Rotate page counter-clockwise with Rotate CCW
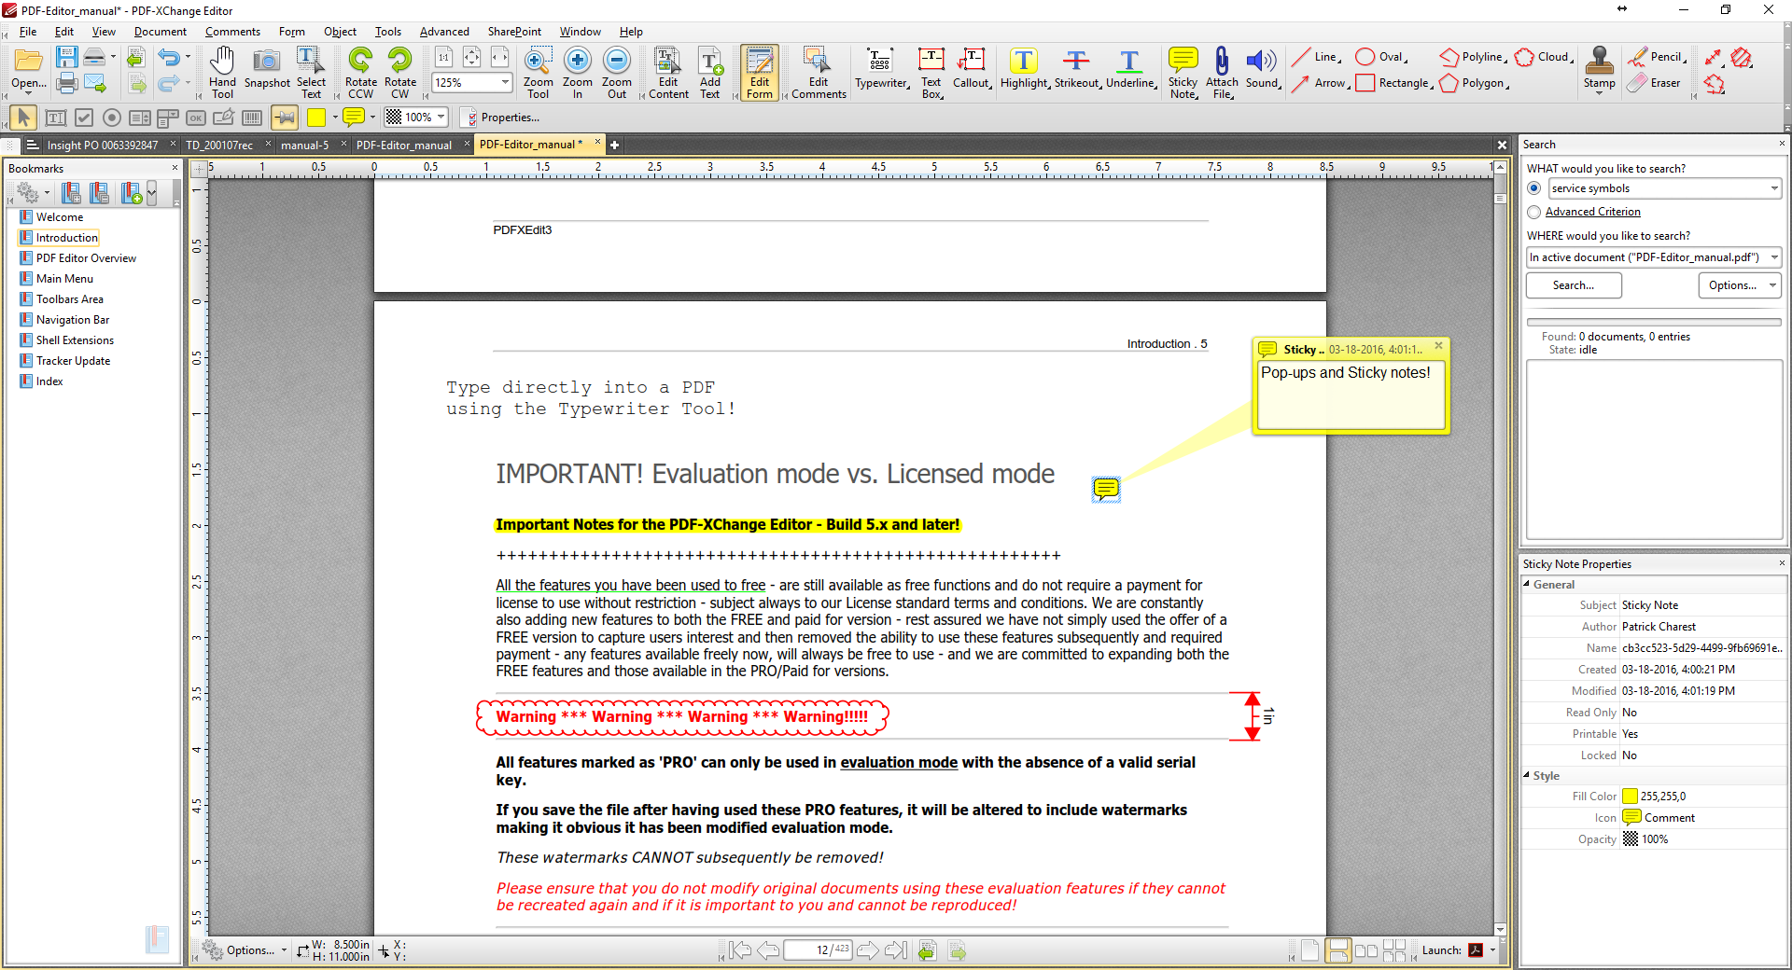The height and width of the screenshot is (970, 1792). pyautogui.click(x=360, y=72)
